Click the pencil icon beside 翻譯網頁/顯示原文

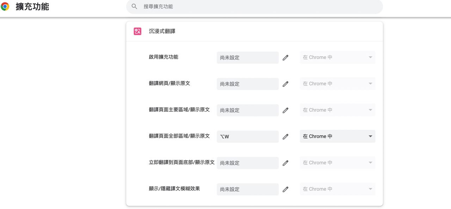click(285, 84)
